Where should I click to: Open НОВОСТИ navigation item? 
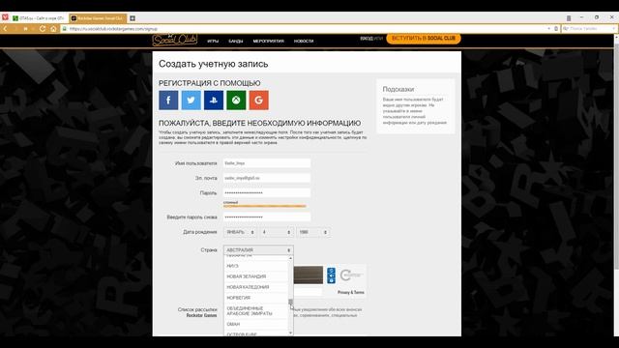[x=304, y=41]
